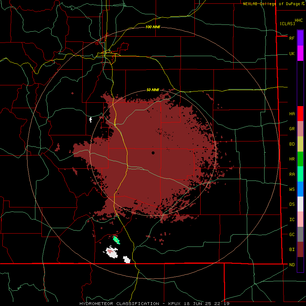Click the mint green rain echo patch

point(116,240)
